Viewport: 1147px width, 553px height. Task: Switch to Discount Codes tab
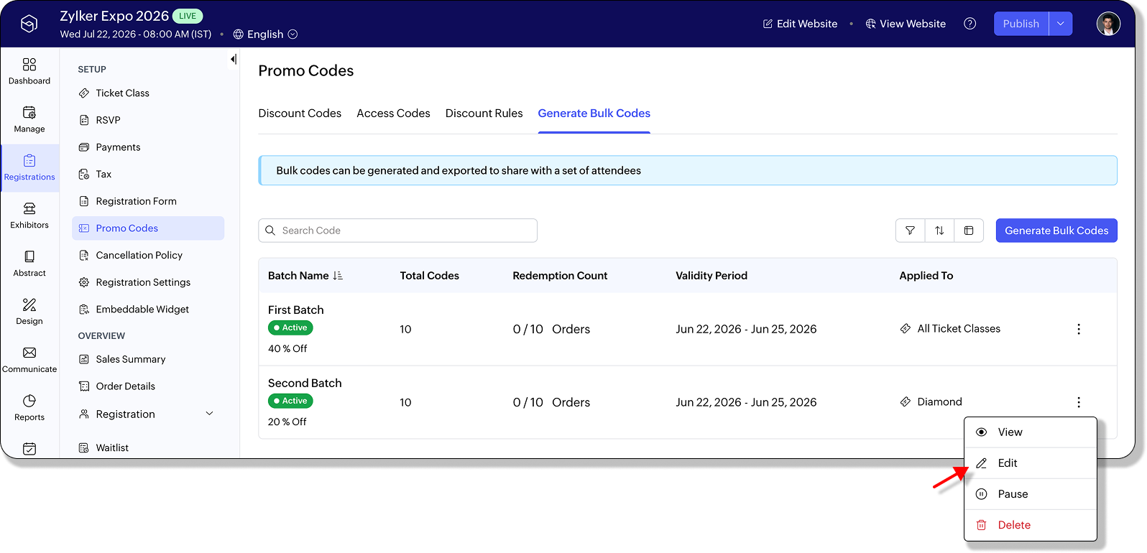(x=300, y=113)
